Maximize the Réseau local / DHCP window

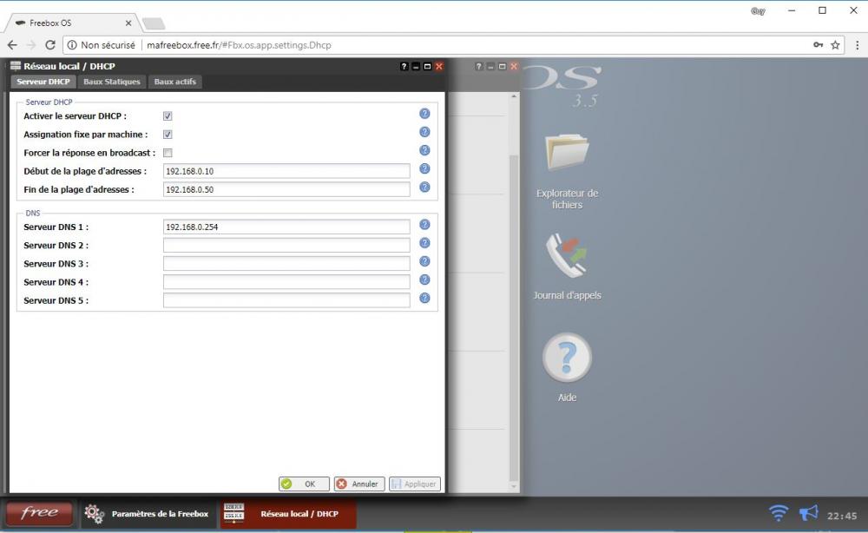427,67
